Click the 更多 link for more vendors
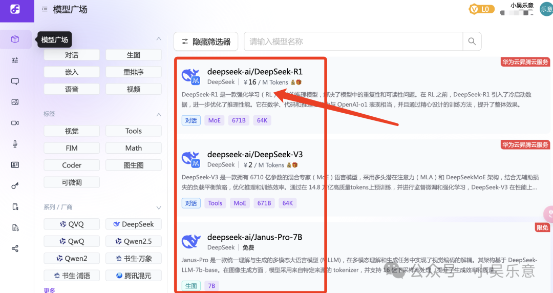 [49, 290]
